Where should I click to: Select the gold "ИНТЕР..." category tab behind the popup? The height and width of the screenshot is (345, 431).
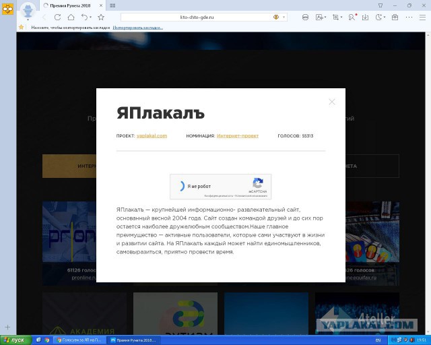pyautogui.click(x=69, y=166)
